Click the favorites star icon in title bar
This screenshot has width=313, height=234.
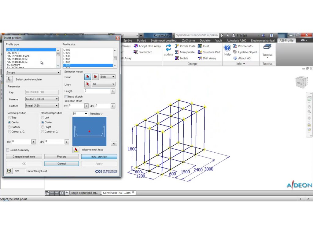tap(227, 35)
